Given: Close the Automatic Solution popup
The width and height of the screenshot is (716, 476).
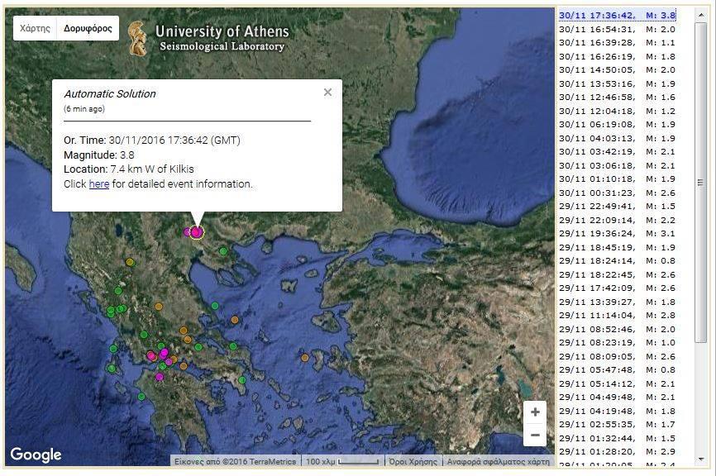Looking at the screenshot, I should click(x=327, y=93).
